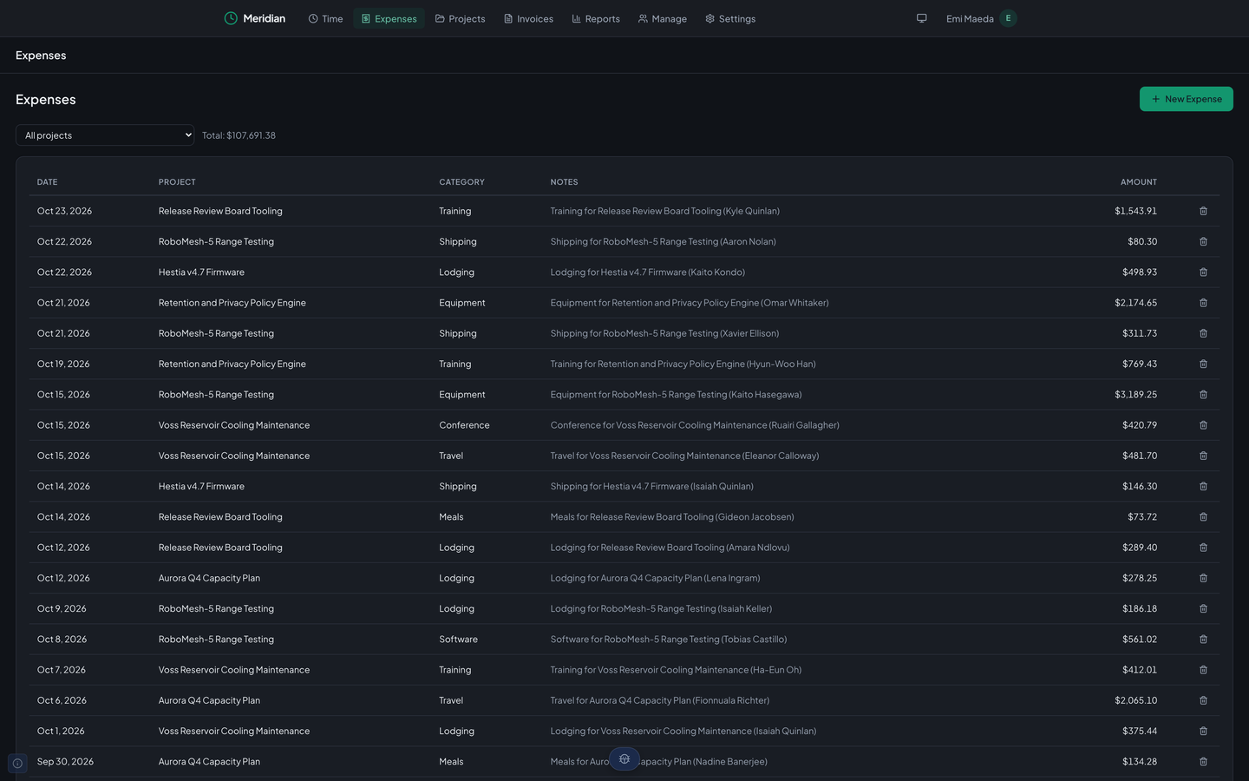Click the Sep 30, 2026 date cell
1249x781 pixels.
click(65, 761)
